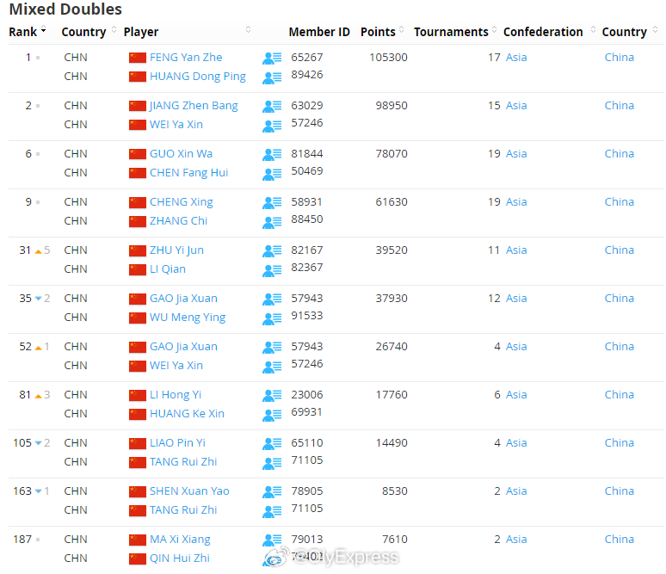The height and width of the screenshot is (574, 666).
Task: Click China flag beside ZHU Yi Jun
Action: click(138, 250)
